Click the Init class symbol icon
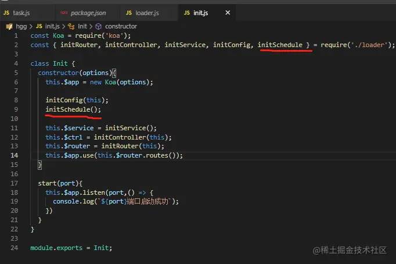Screen dimensions: 396x264 tap(71, 26)
